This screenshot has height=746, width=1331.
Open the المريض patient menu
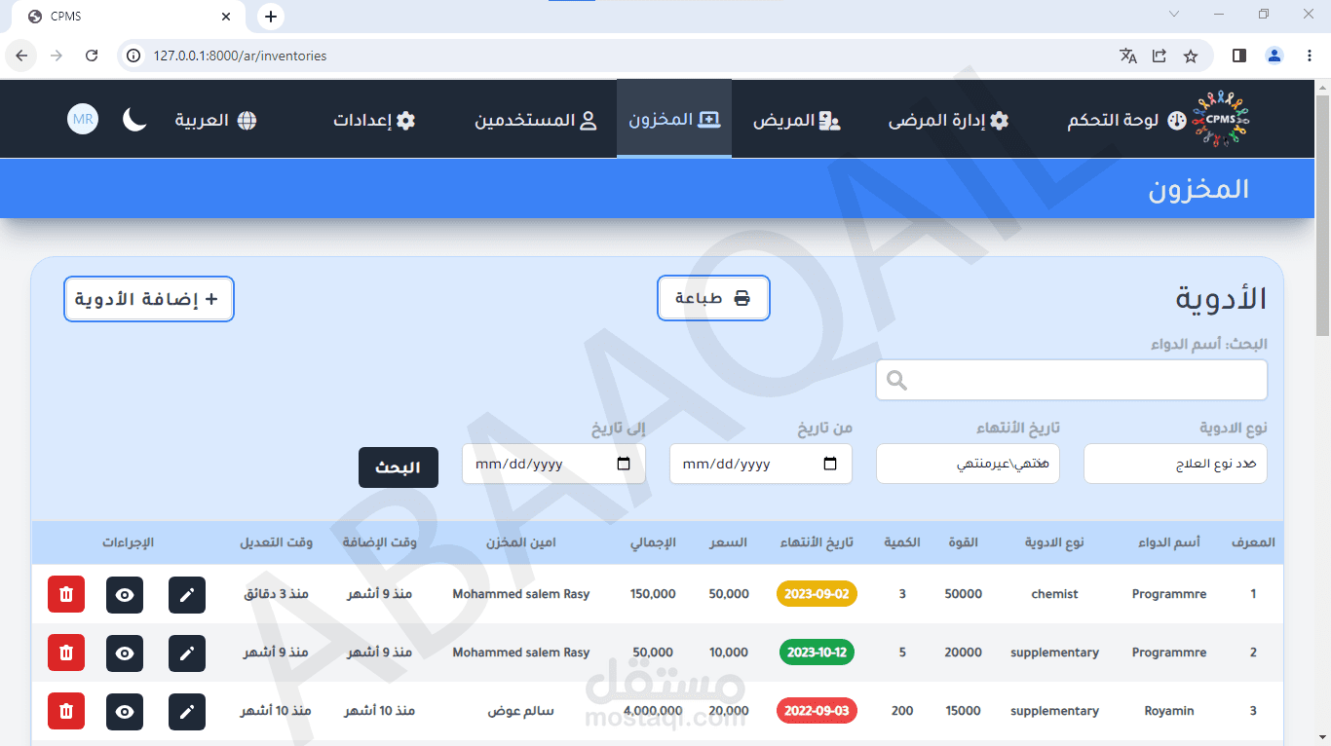click(x=797, y=120)
